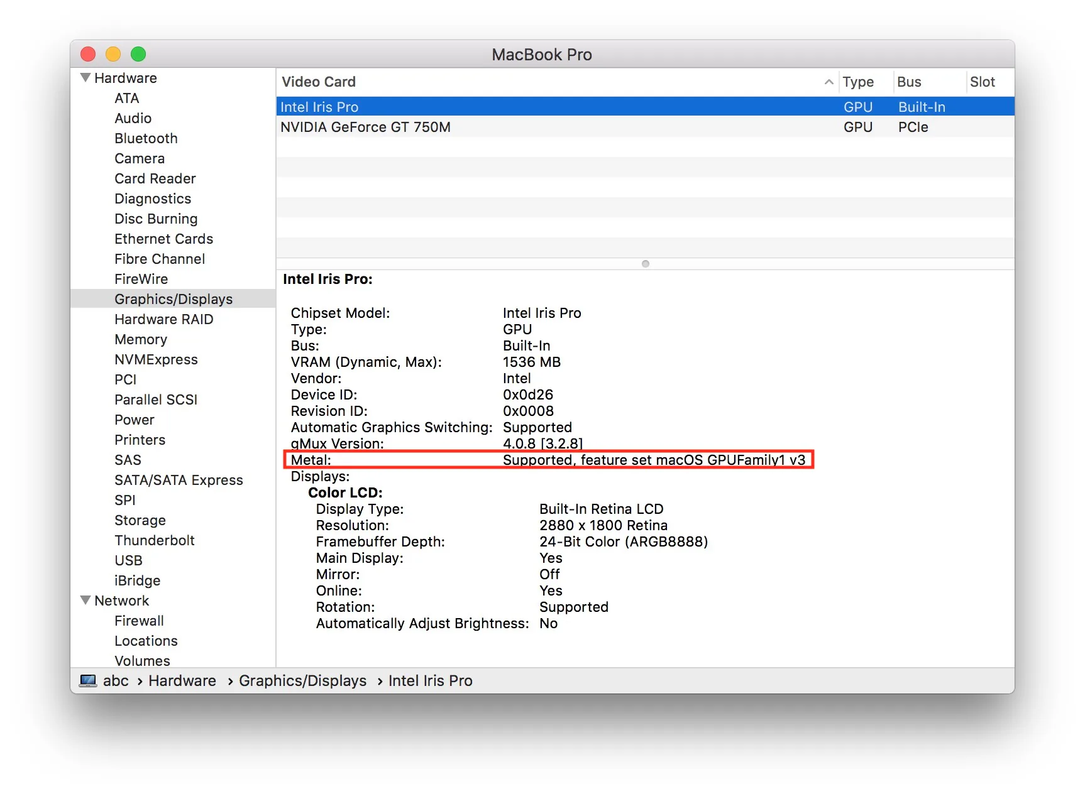Open Firewall under Network
1085x794 pixels.
click(139, 621)
